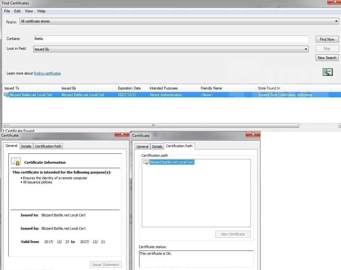
Task: Click the Issued by name in the General tab
Action: [63, 228]
